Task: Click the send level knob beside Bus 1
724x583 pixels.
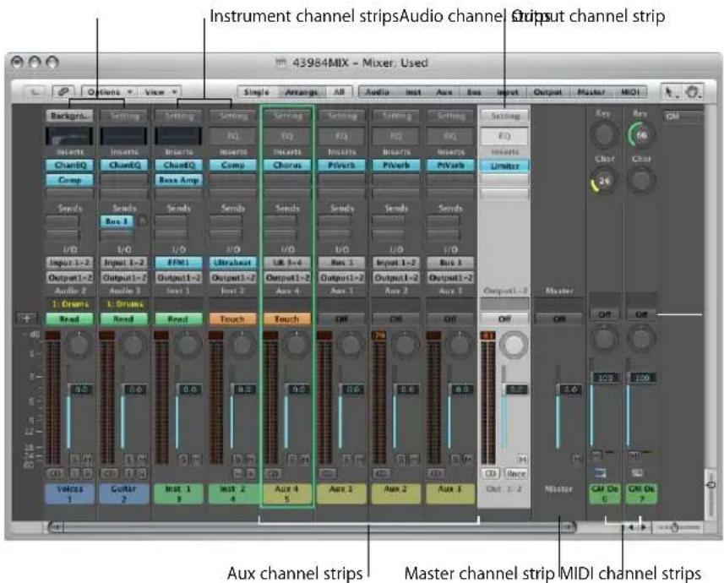Action: pos(142,221)
